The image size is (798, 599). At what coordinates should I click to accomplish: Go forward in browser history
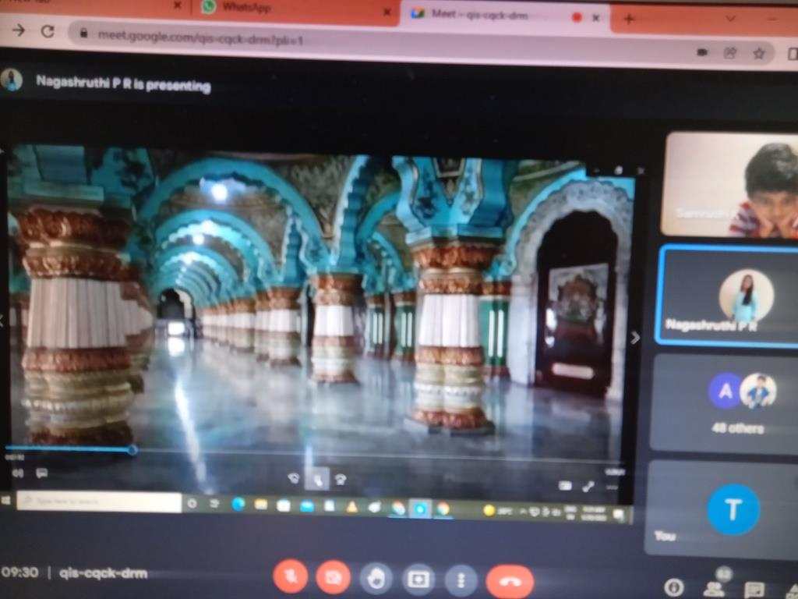[19, 30]
